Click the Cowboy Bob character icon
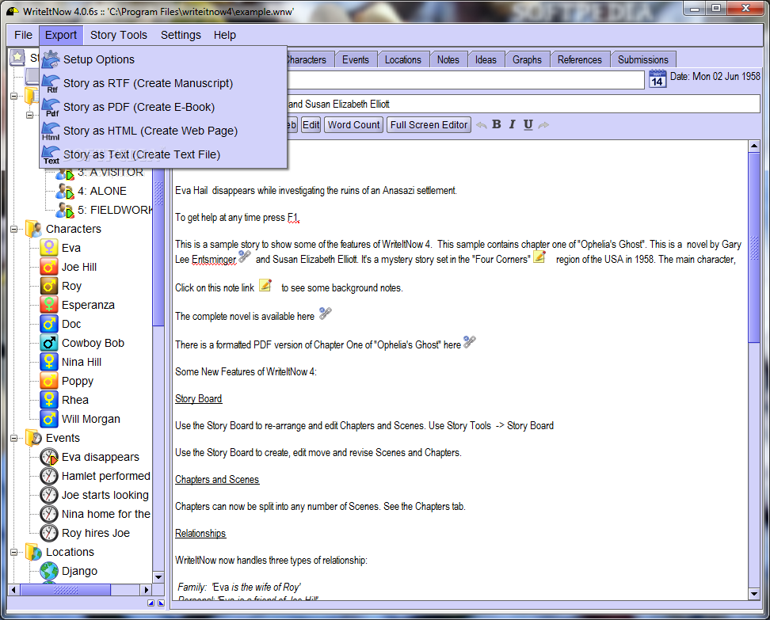This screenshot has width=770, height=620. click(x=49, y=343)
